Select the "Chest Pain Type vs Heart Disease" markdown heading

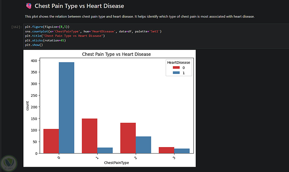coord(79,6)
